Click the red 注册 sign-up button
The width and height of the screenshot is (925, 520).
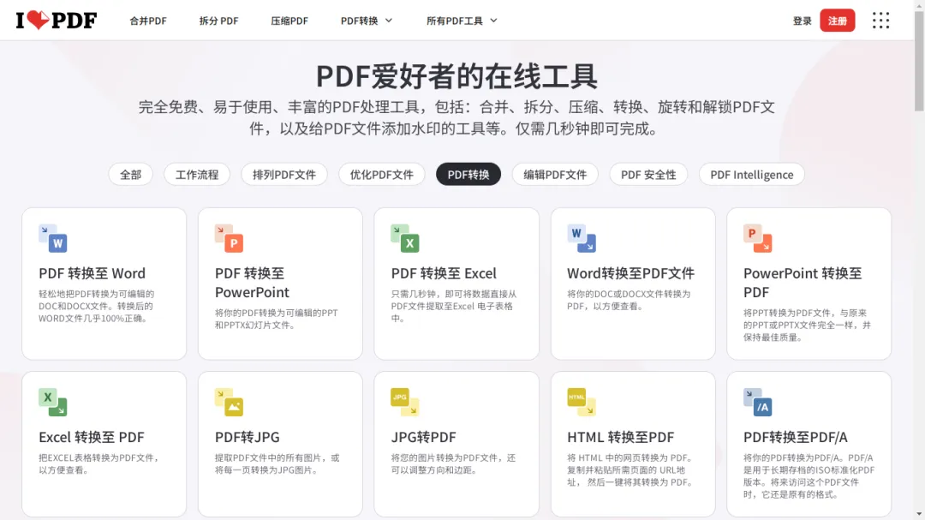coord(837,21)
